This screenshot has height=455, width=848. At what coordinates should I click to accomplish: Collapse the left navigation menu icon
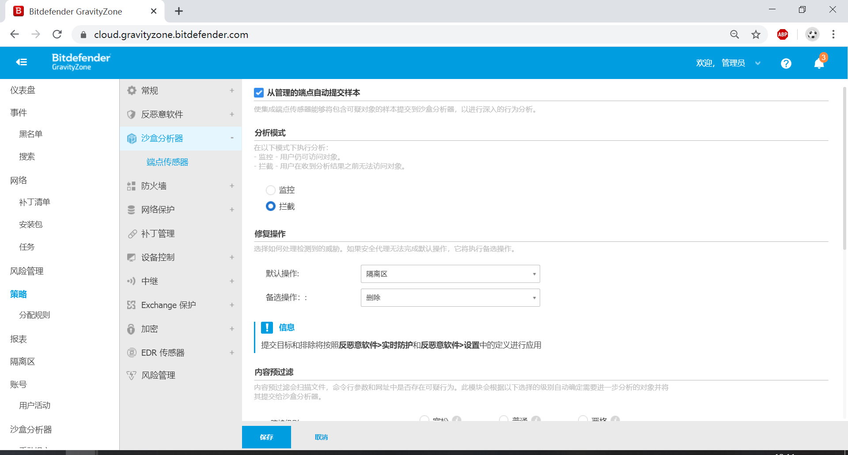coord(22,62)
